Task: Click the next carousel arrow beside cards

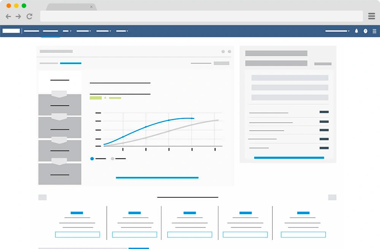Action: click(x=332, y=197)
